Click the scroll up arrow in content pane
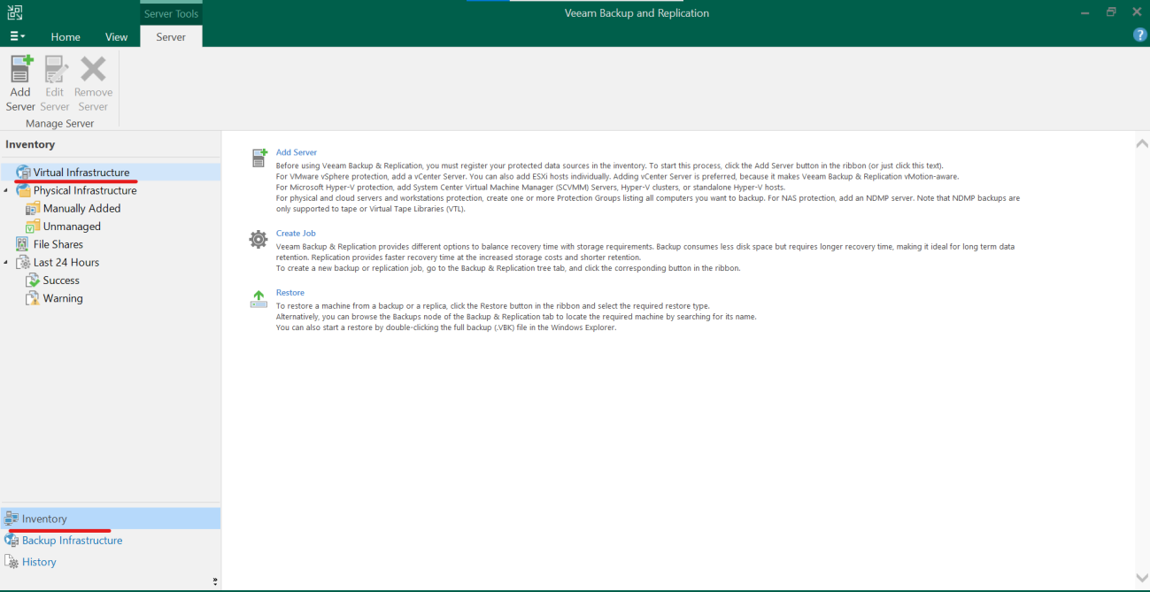 [x=1141, y=143]
